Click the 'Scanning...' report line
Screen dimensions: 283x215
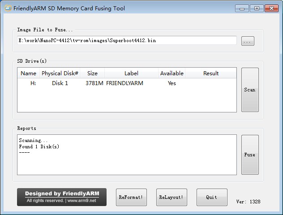coord(33,140)
